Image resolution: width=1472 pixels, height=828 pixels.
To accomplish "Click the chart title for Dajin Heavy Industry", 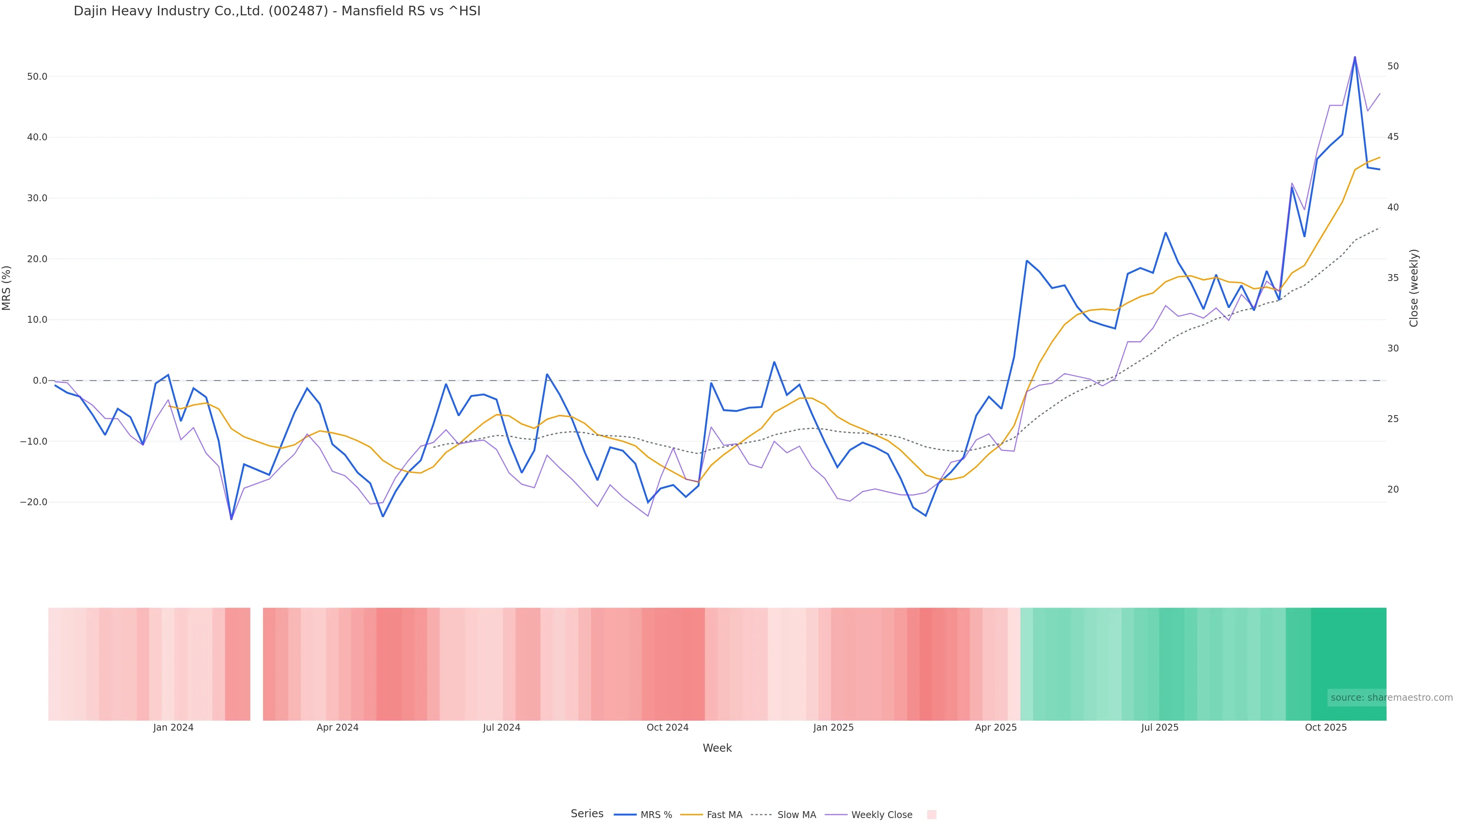I will tap(277, 11).
